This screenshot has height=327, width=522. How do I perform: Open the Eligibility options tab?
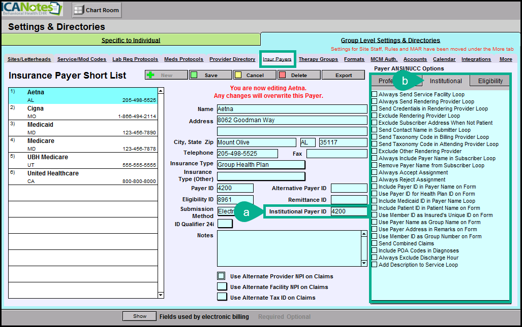point(490,81)
